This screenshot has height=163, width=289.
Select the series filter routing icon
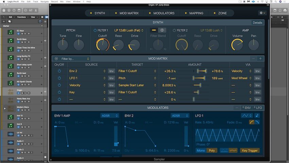(x=154, y=30)
